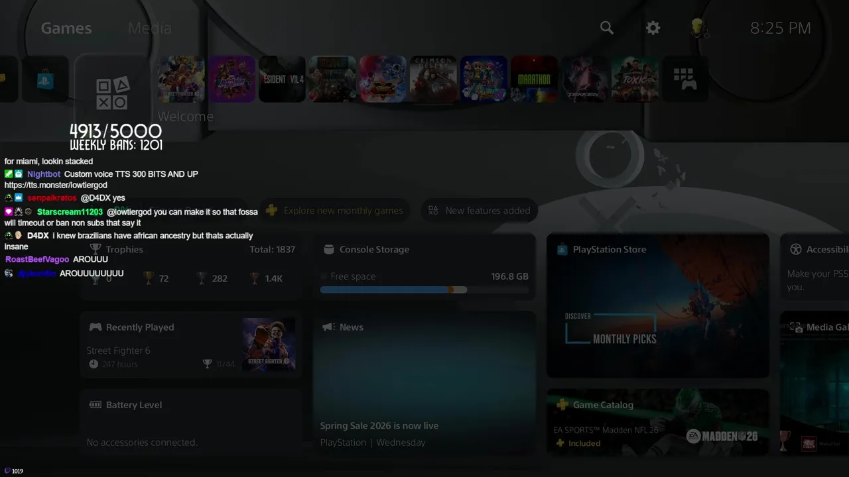849x477 pixels.
Task: Open the Street Fighter 6 recently played thumbnail
Action: pos(269,344)
